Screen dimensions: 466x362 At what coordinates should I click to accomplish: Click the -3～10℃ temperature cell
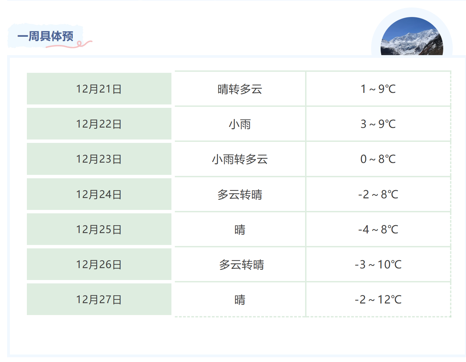coord(378,265)
